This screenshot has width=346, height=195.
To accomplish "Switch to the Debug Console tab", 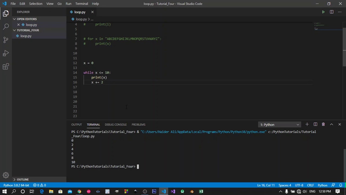I will tap(116, 125).
